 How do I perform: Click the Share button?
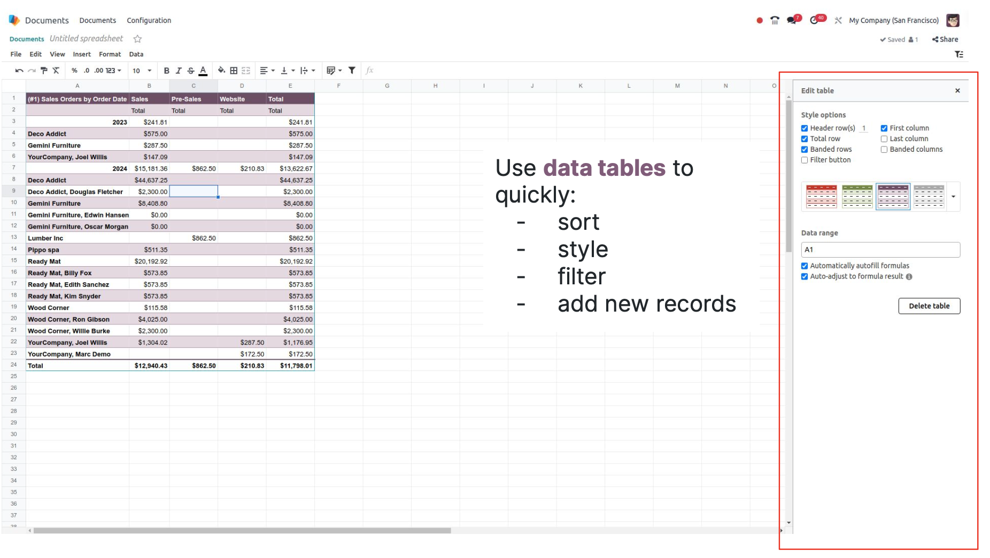[x=945, y=39]
